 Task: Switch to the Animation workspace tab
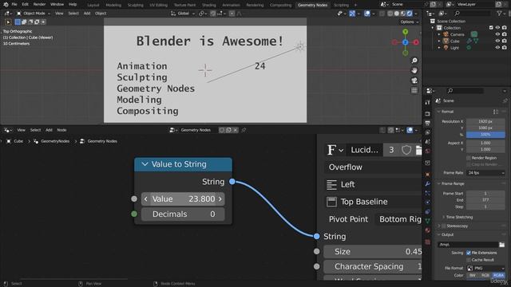point(231,6)
